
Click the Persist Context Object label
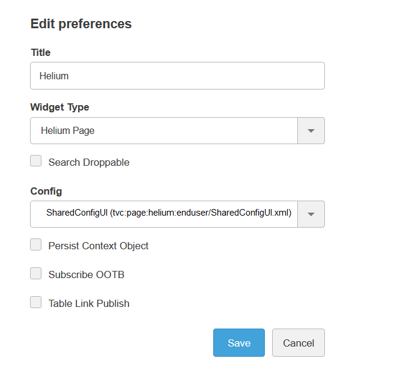point(98,246)
